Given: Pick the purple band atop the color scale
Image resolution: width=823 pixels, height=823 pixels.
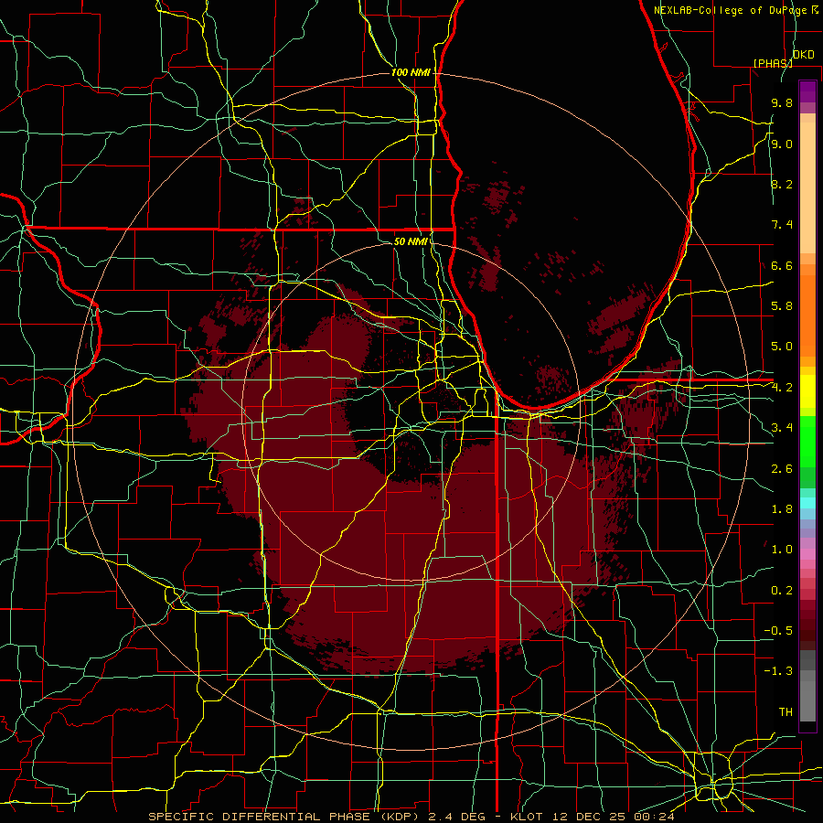Looking at the screenshot, I should click(807, 91).
